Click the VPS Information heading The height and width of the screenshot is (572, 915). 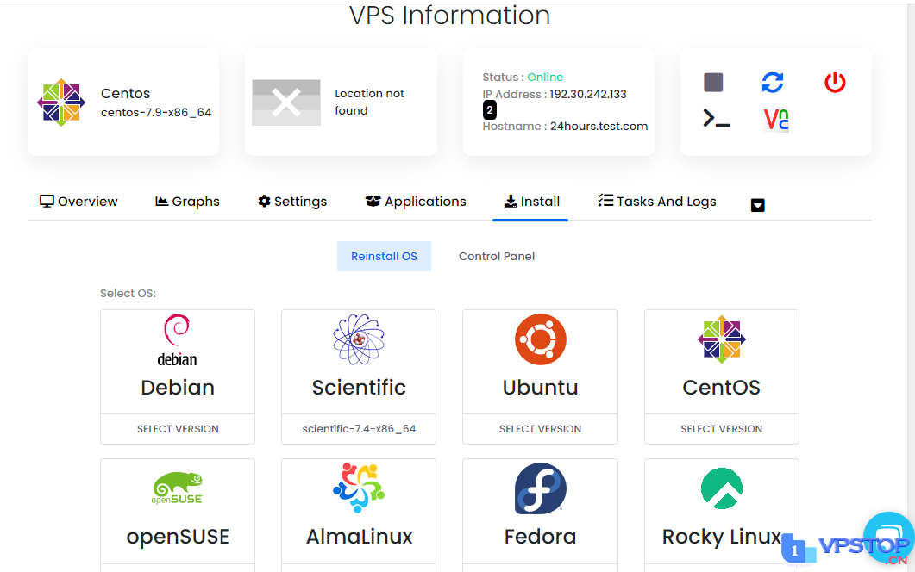tap(450, 16)
